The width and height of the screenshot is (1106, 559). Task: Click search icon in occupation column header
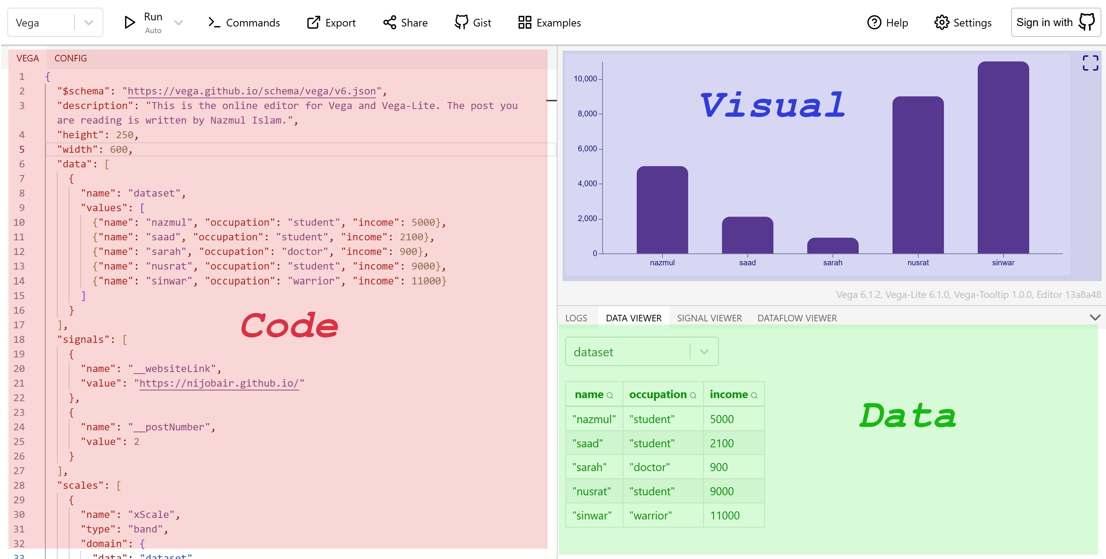click(693, 395)
